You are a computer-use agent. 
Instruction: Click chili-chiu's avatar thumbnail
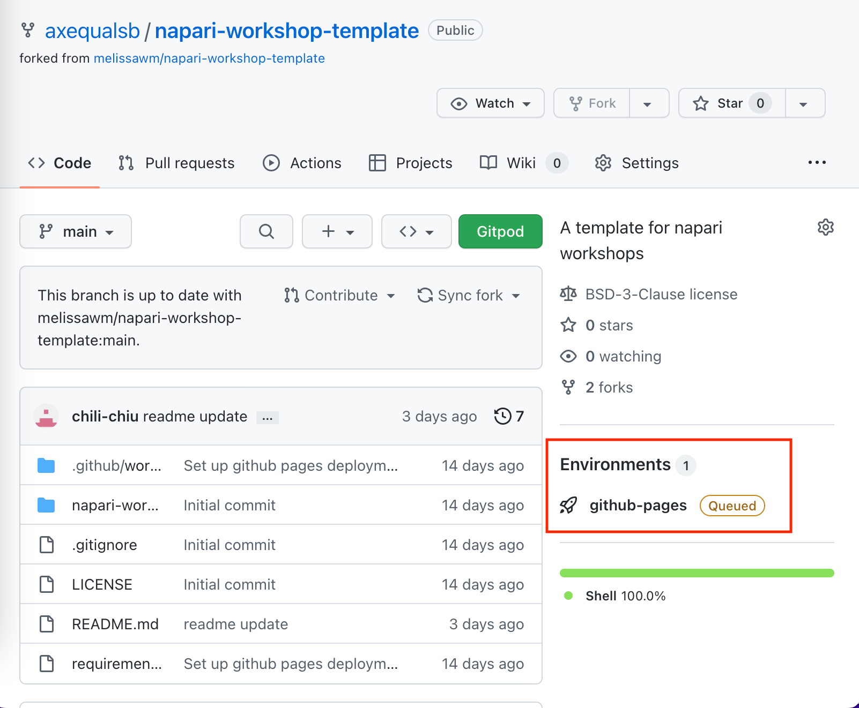pos(46,416)
